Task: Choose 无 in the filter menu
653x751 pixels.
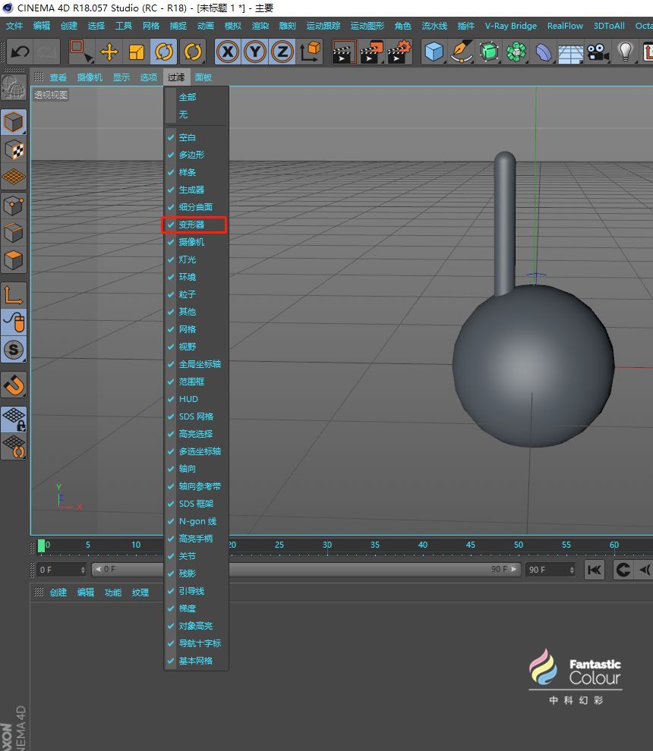Action: tap(183, 115)
